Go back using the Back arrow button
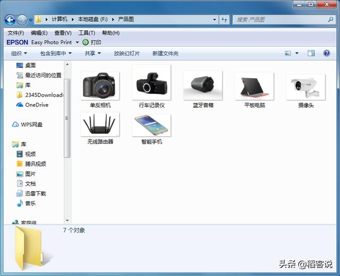340x276 pixels. click(10, 20)
